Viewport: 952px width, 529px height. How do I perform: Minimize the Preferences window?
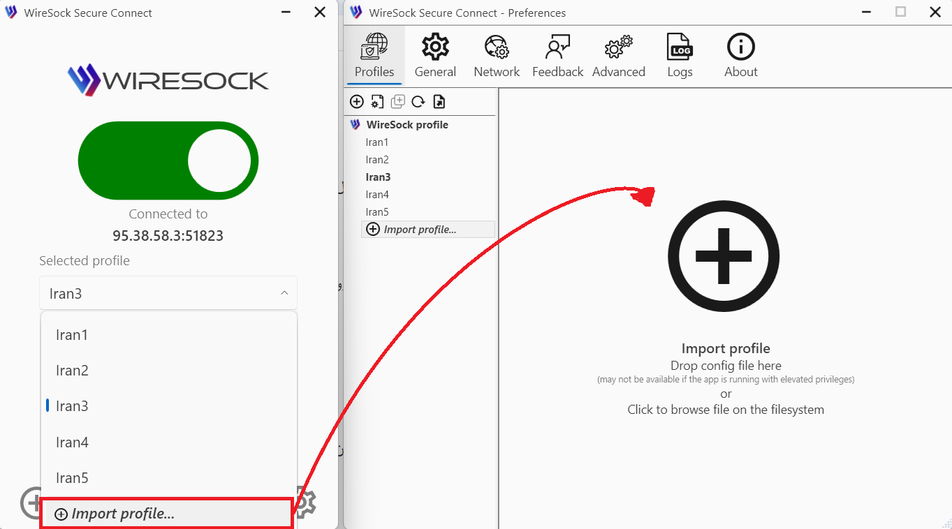click(x=867, y=12)
